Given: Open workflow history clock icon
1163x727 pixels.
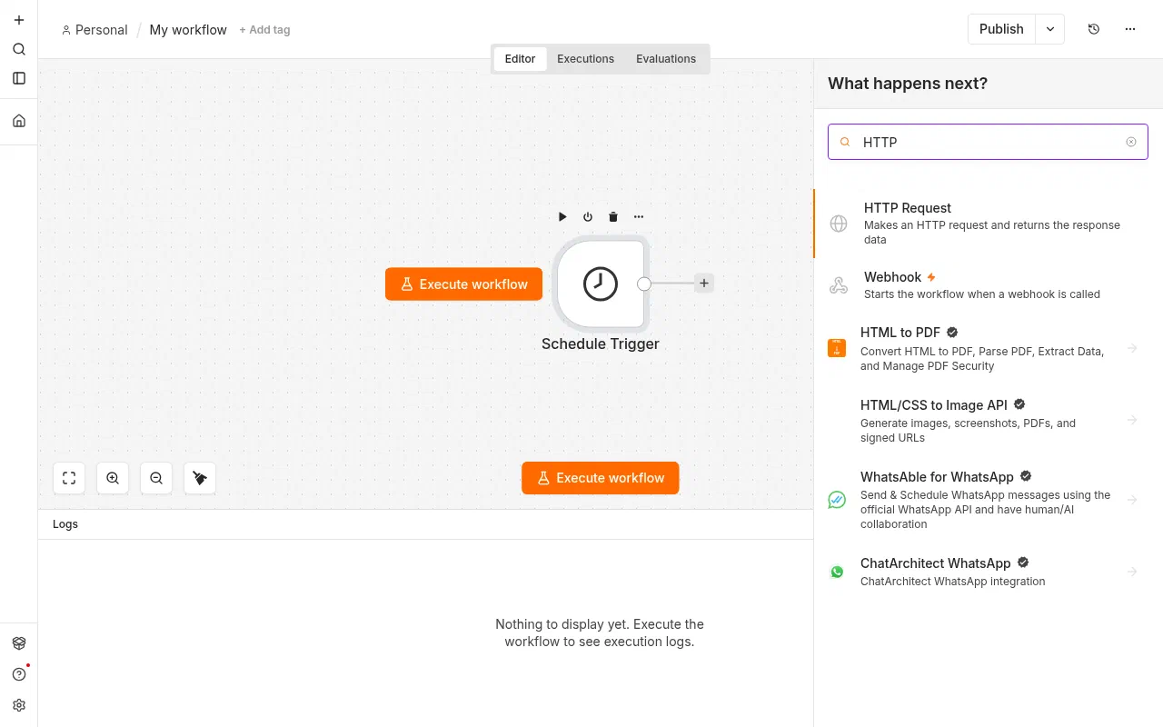Looking at the screenshot, I should (1094, 29).
